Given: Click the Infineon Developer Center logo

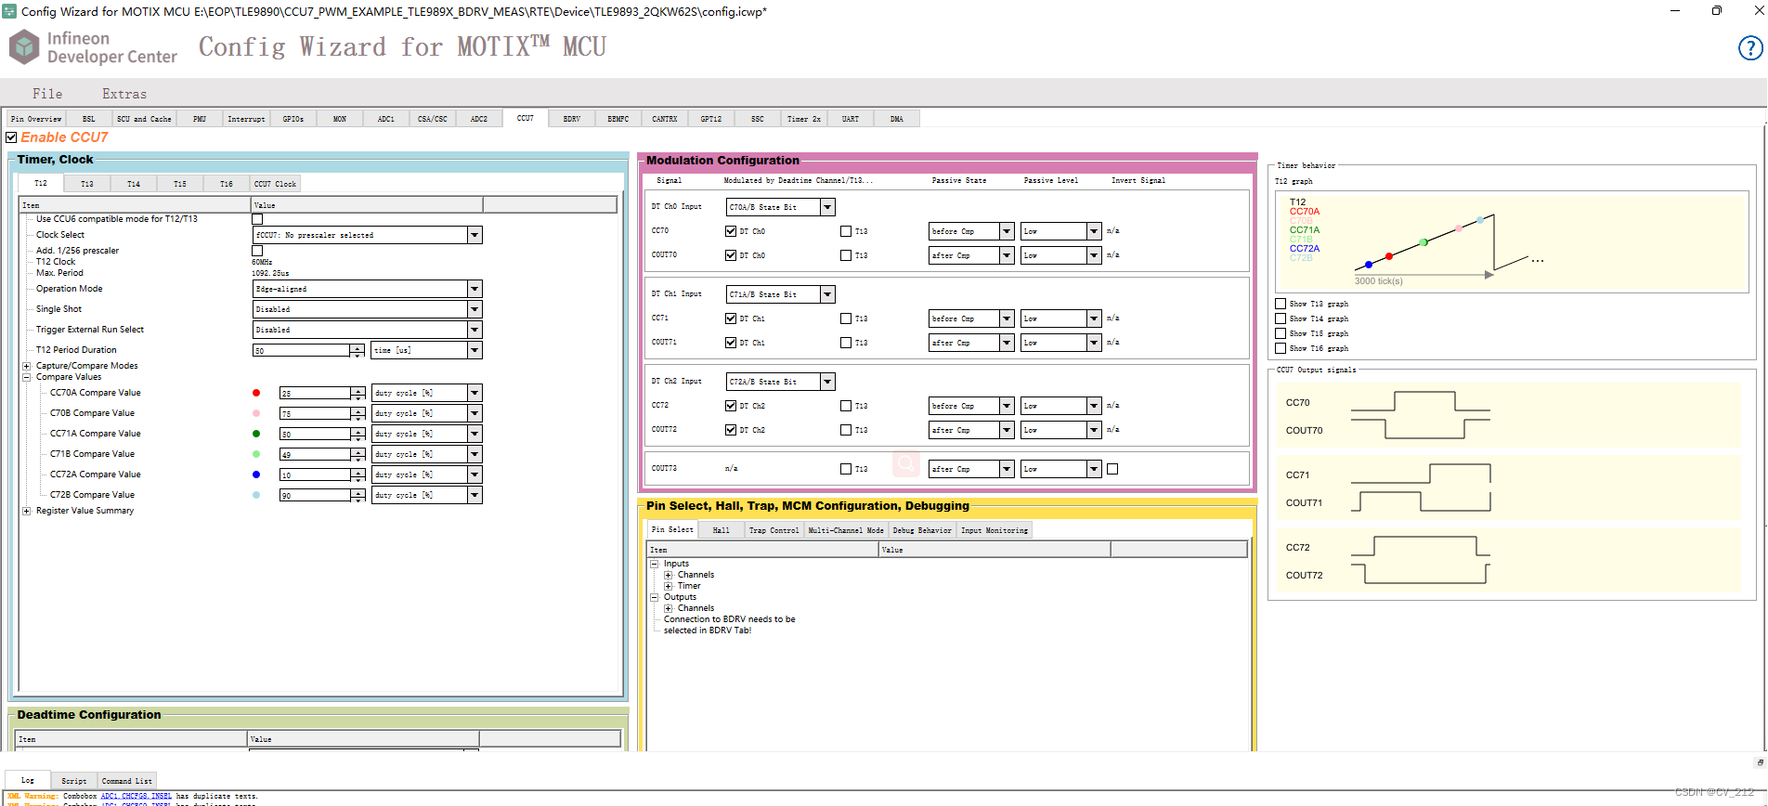Looking at the screenshot, I should tap(94, 47).
